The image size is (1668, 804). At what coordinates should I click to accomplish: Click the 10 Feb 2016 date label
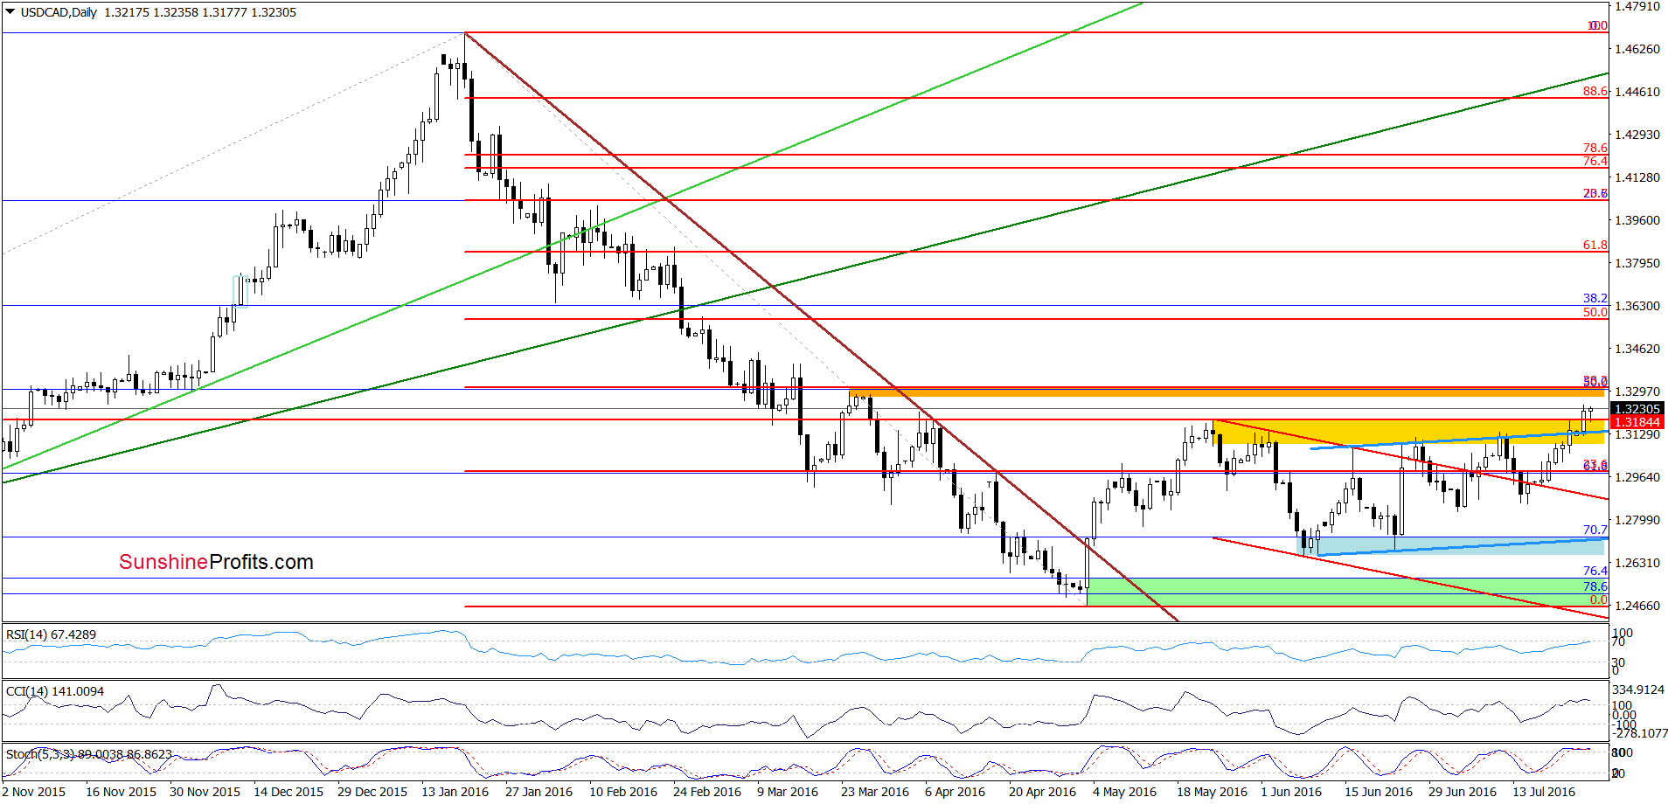point(623,792)
